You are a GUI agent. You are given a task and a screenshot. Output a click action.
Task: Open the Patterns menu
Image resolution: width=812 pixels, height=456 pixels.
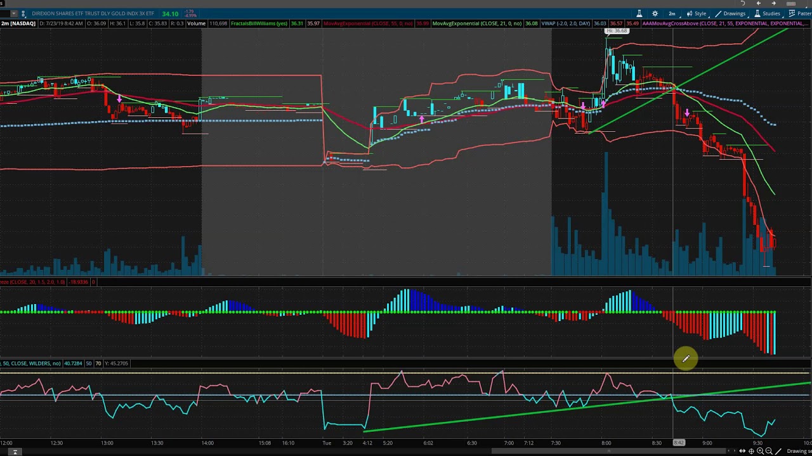pos(799,13)
